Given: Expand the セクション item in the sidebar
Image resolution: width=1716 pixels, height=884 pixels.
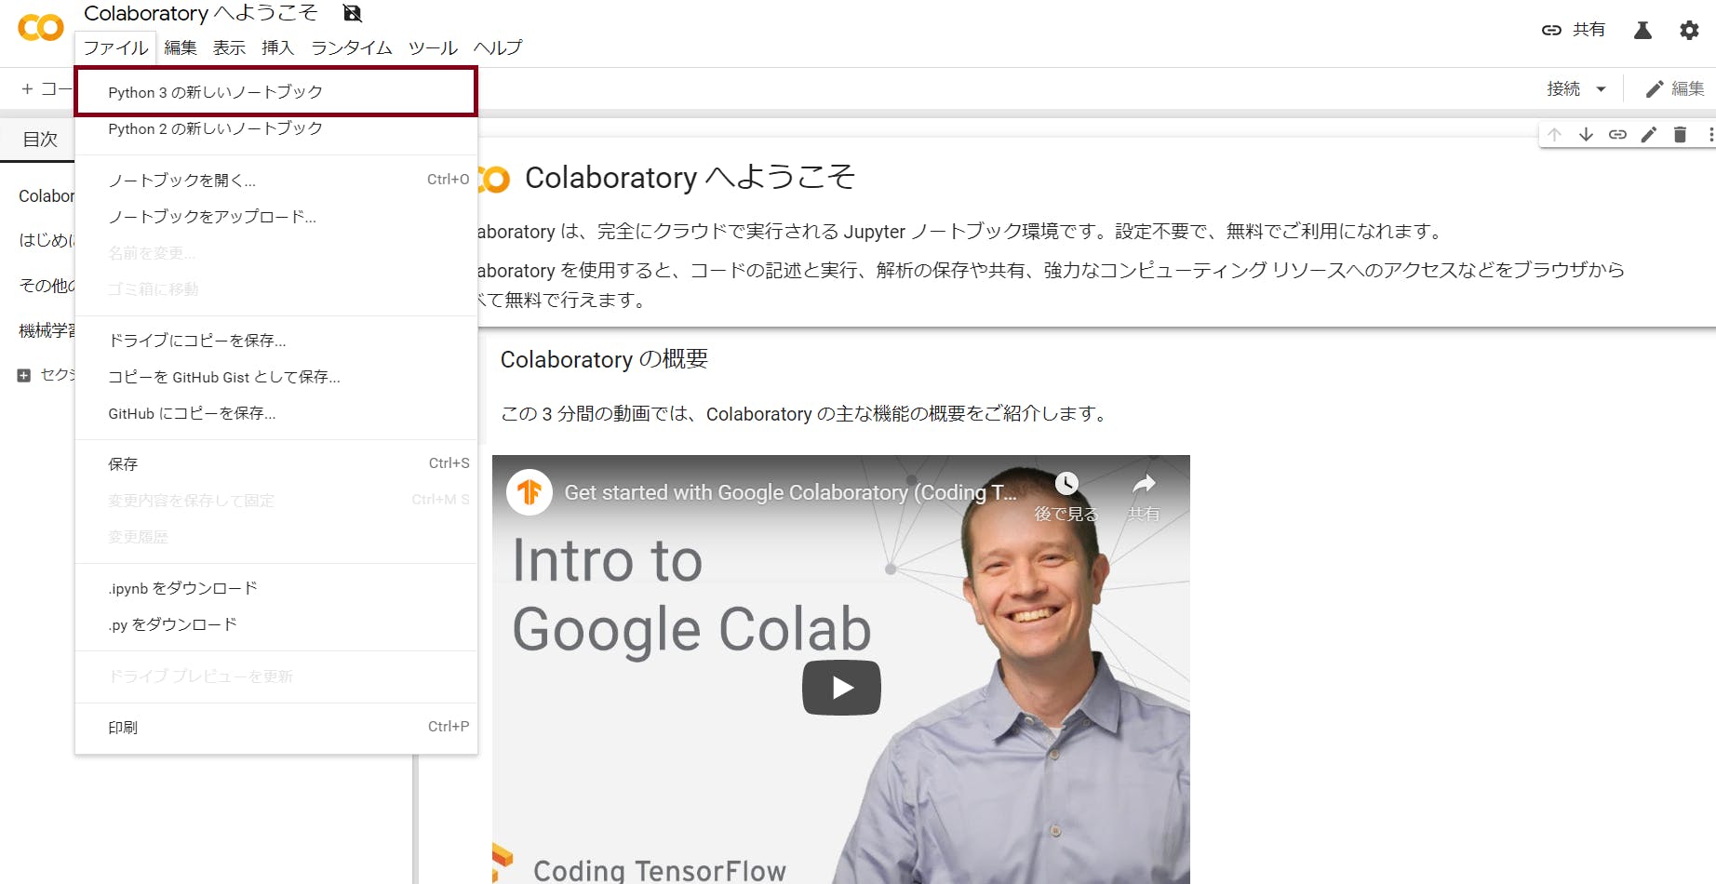Looking at the screenshot, I should click(22, 375).
